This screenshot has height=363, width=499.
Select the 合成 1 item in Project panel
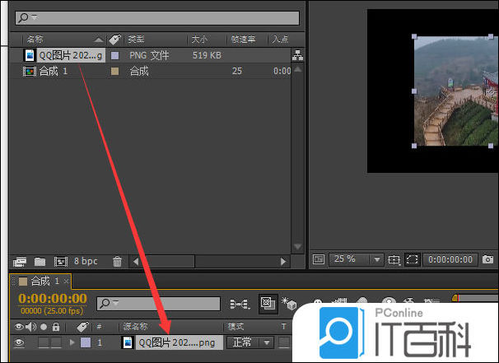tap(54, 71)
